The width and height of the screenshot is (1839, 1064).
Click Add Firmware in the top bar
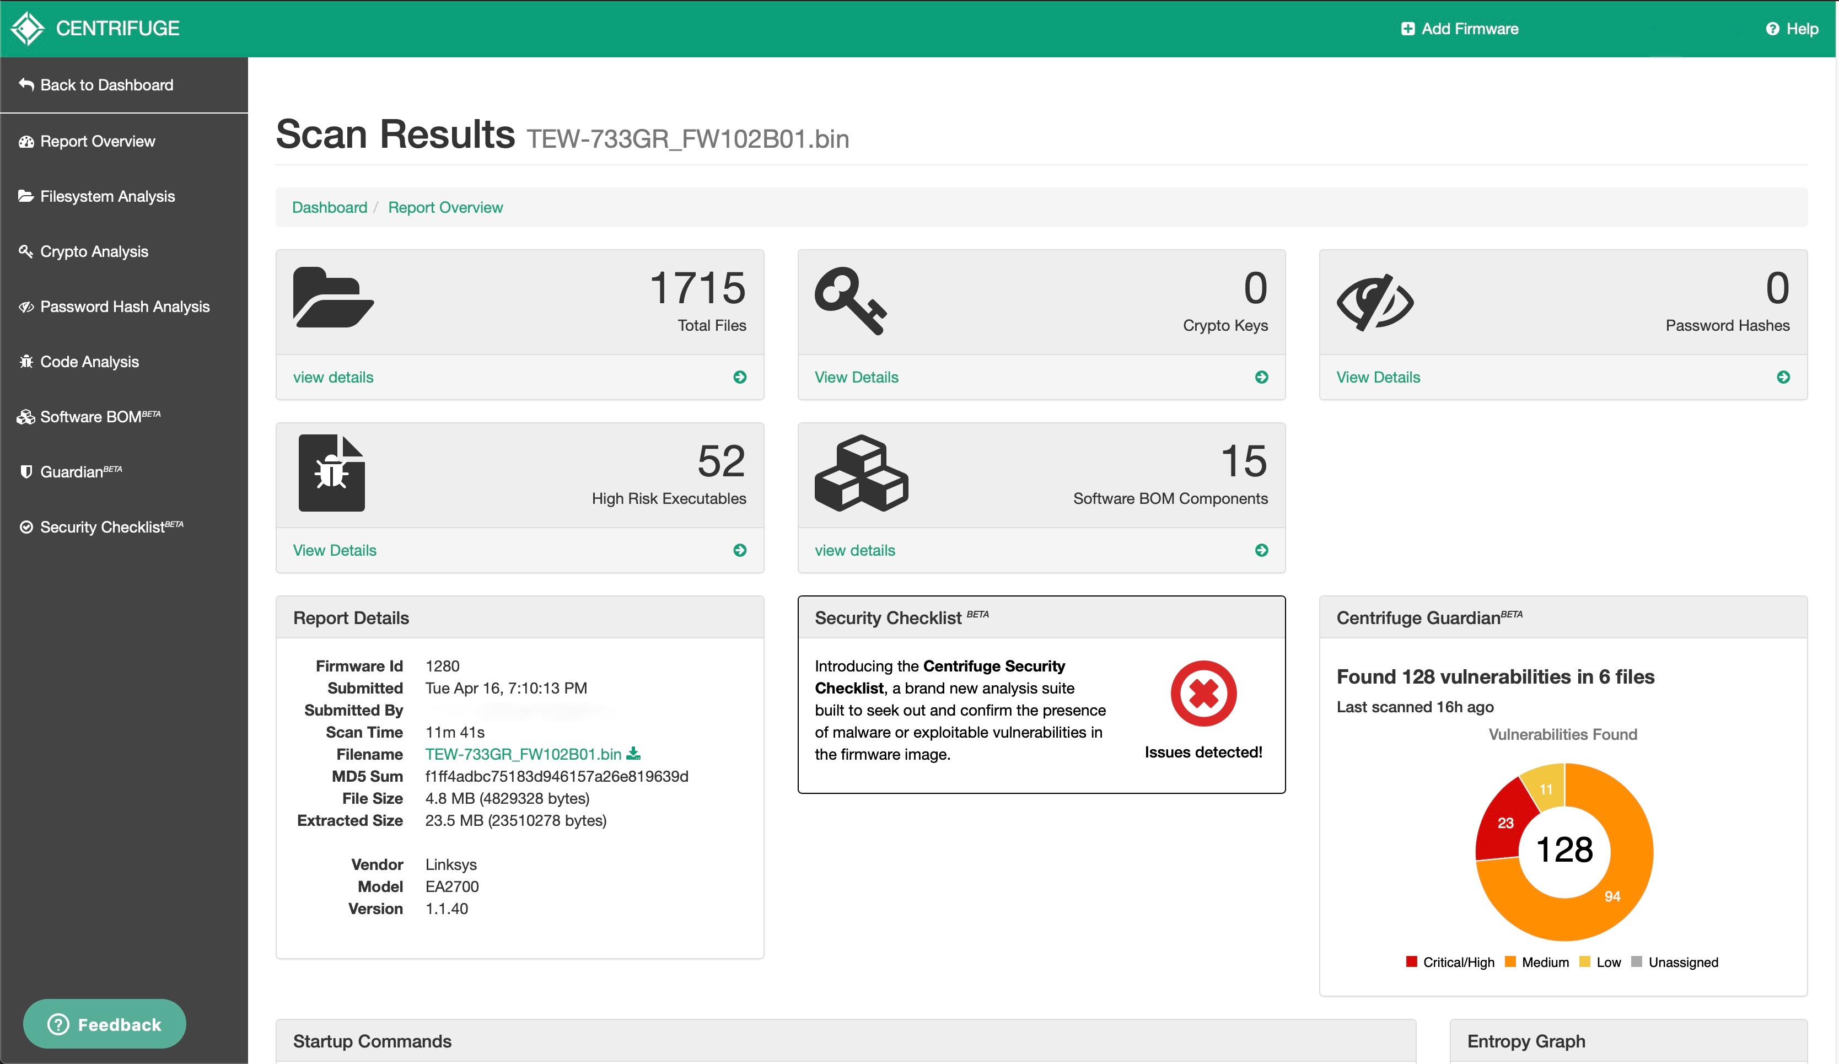(x=1460, y=29)
